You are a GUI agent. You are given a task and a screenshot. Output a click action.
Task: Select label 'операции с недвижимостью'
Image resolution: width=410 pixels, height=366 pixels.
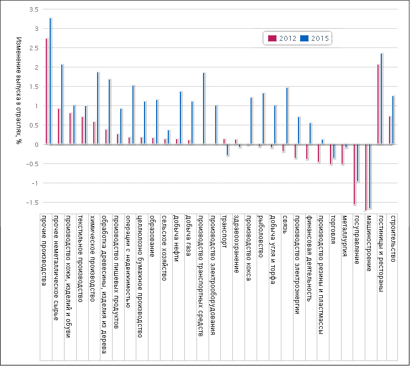[x=129, y=261]
